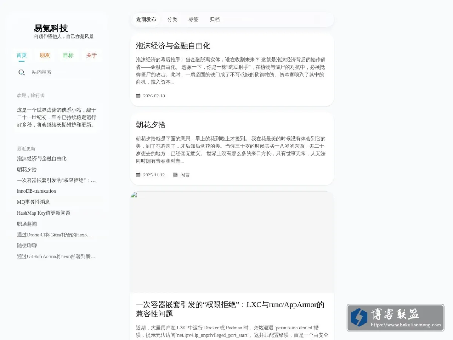Screen dimensions: 453x340
Task: Open the 归档 tab
Action: tap(215, 19)
